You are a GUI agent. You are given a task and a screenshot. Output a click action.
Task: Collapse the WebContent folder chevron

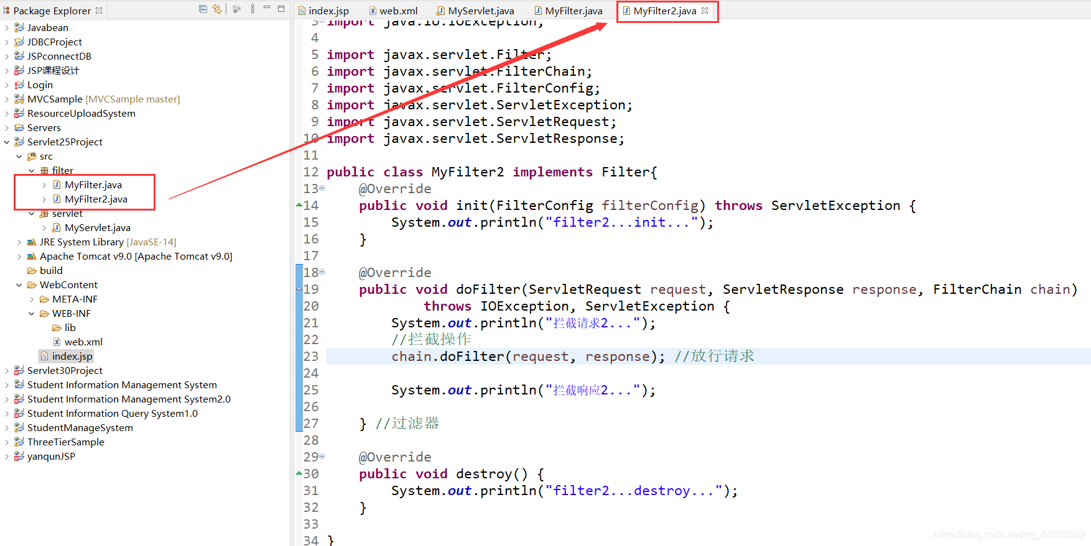pyautogui.click(x=19, y=285)
